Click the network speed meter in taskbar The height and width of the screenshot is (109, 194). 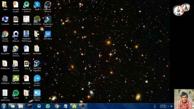coord(160,106)
